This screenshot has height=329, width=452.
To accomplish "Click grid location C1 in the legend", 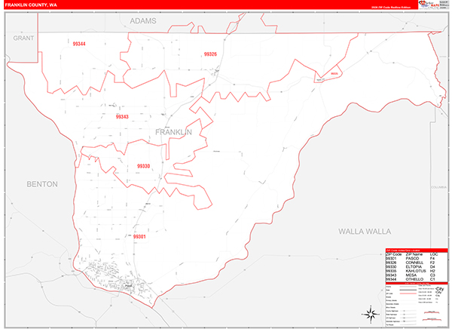I will [432, 279].
